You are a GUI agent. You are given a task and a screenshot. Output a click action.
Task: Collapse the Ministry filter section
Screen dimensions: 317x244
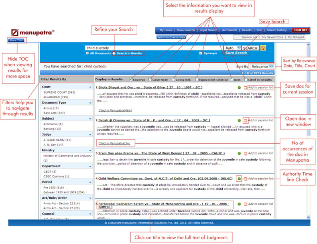tap(90, 150)
